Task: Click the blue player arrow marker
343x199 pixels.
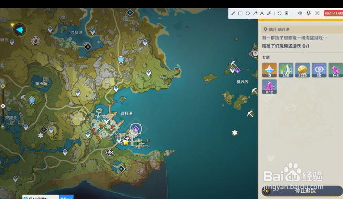Action: (x=20, y=29)
